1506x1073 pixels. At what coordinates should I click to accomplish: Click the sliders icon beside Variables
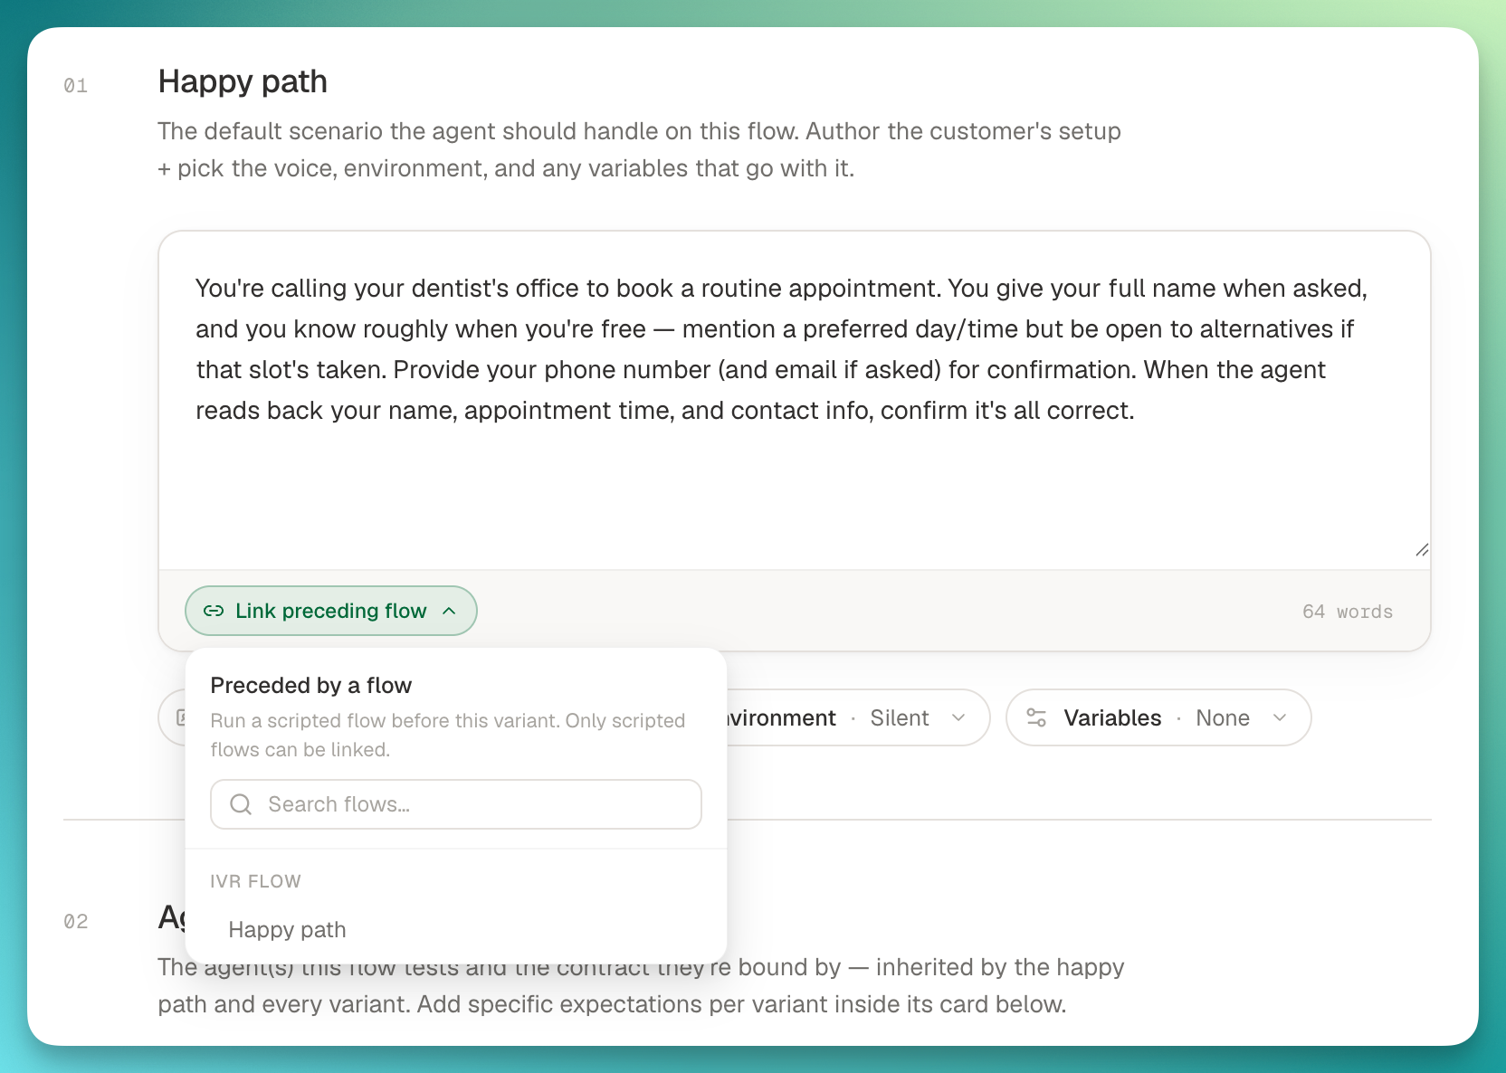[x=1036, y=718]
